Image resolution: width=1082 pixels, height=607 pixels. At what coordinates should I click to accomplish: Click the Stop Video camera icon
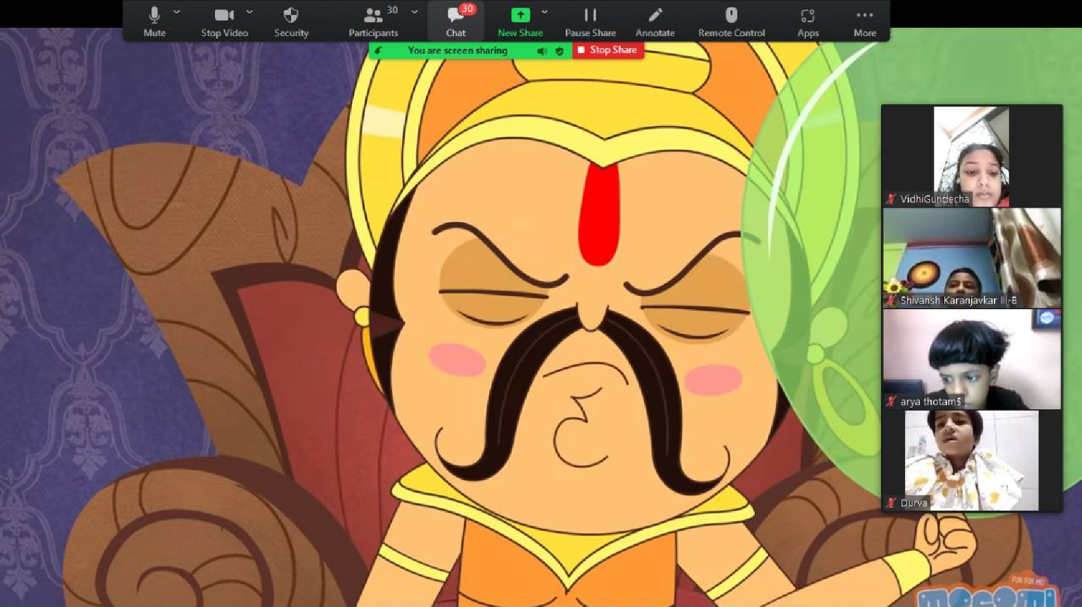[224, 15]
